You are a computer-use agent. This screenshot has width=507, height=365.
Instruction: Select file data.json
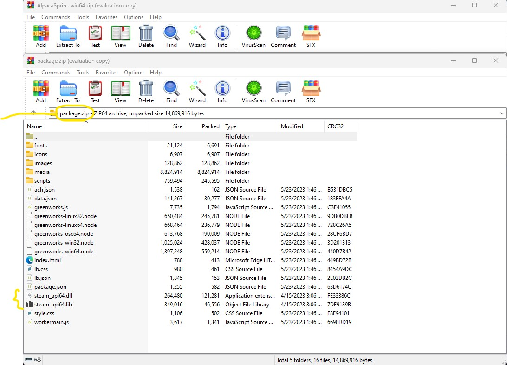click(x=191, y=198)
